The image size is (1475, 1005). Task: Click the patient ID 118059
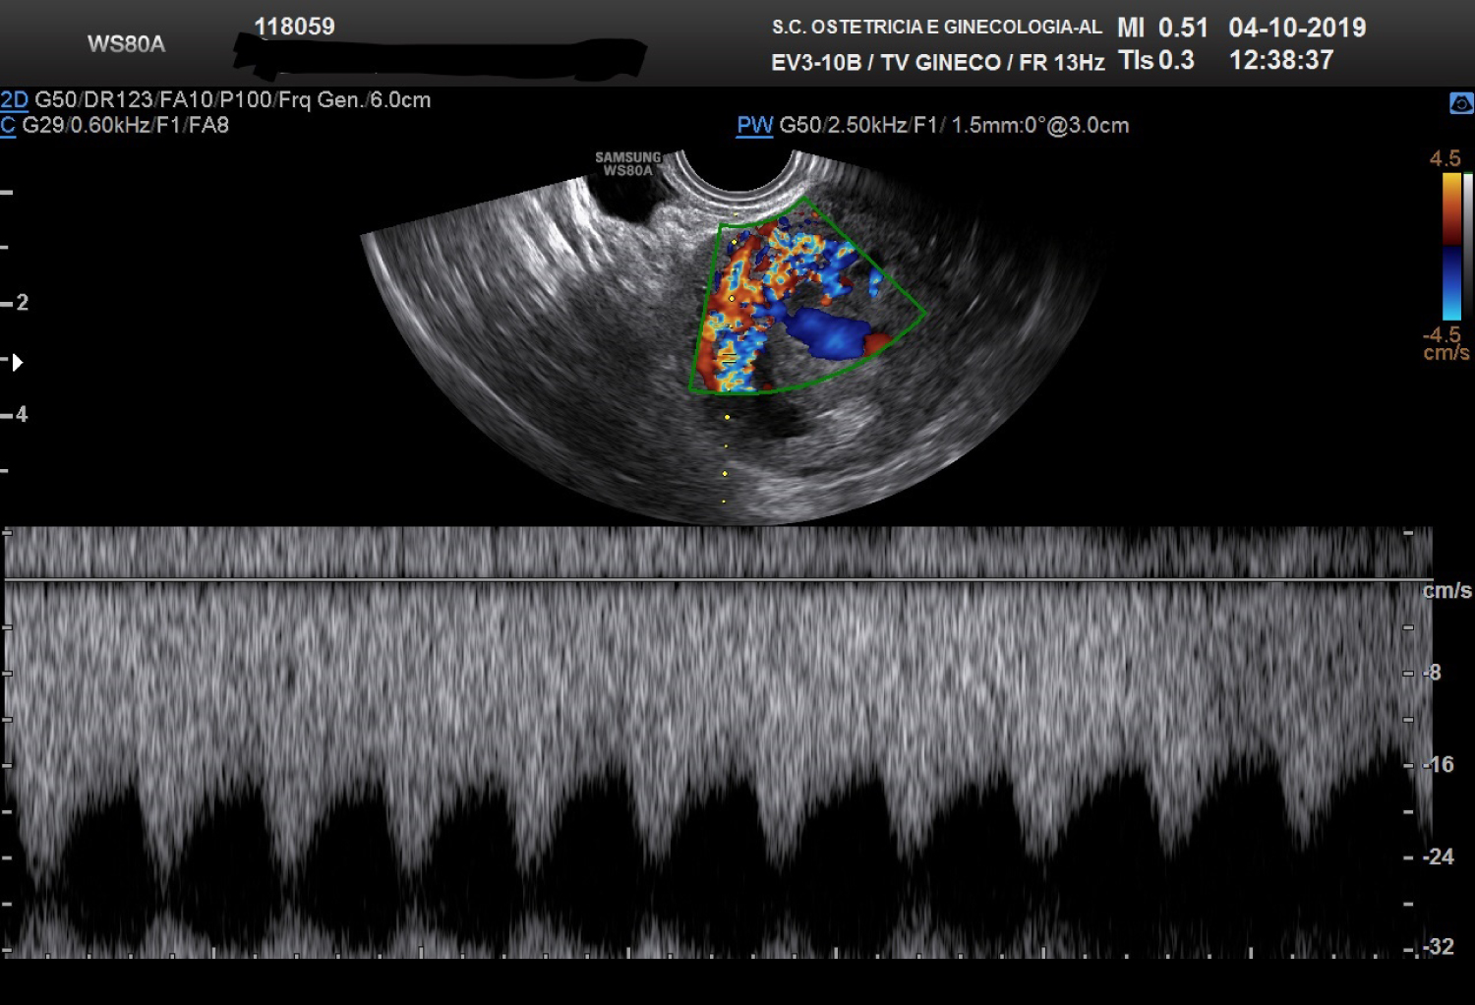click(294, 27)
